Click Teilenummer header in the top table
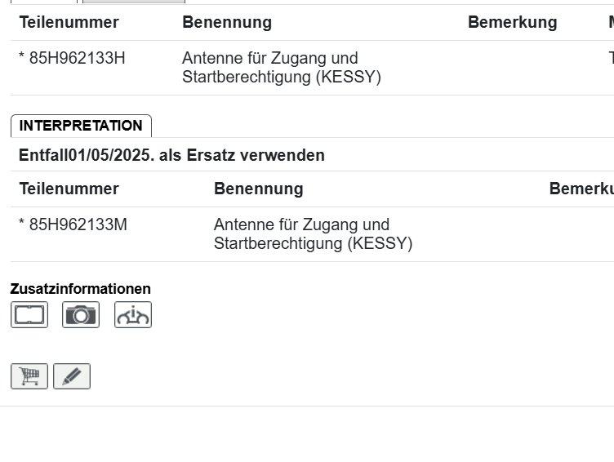This screenshot has height=462, width=614. [x=69, y=23]
